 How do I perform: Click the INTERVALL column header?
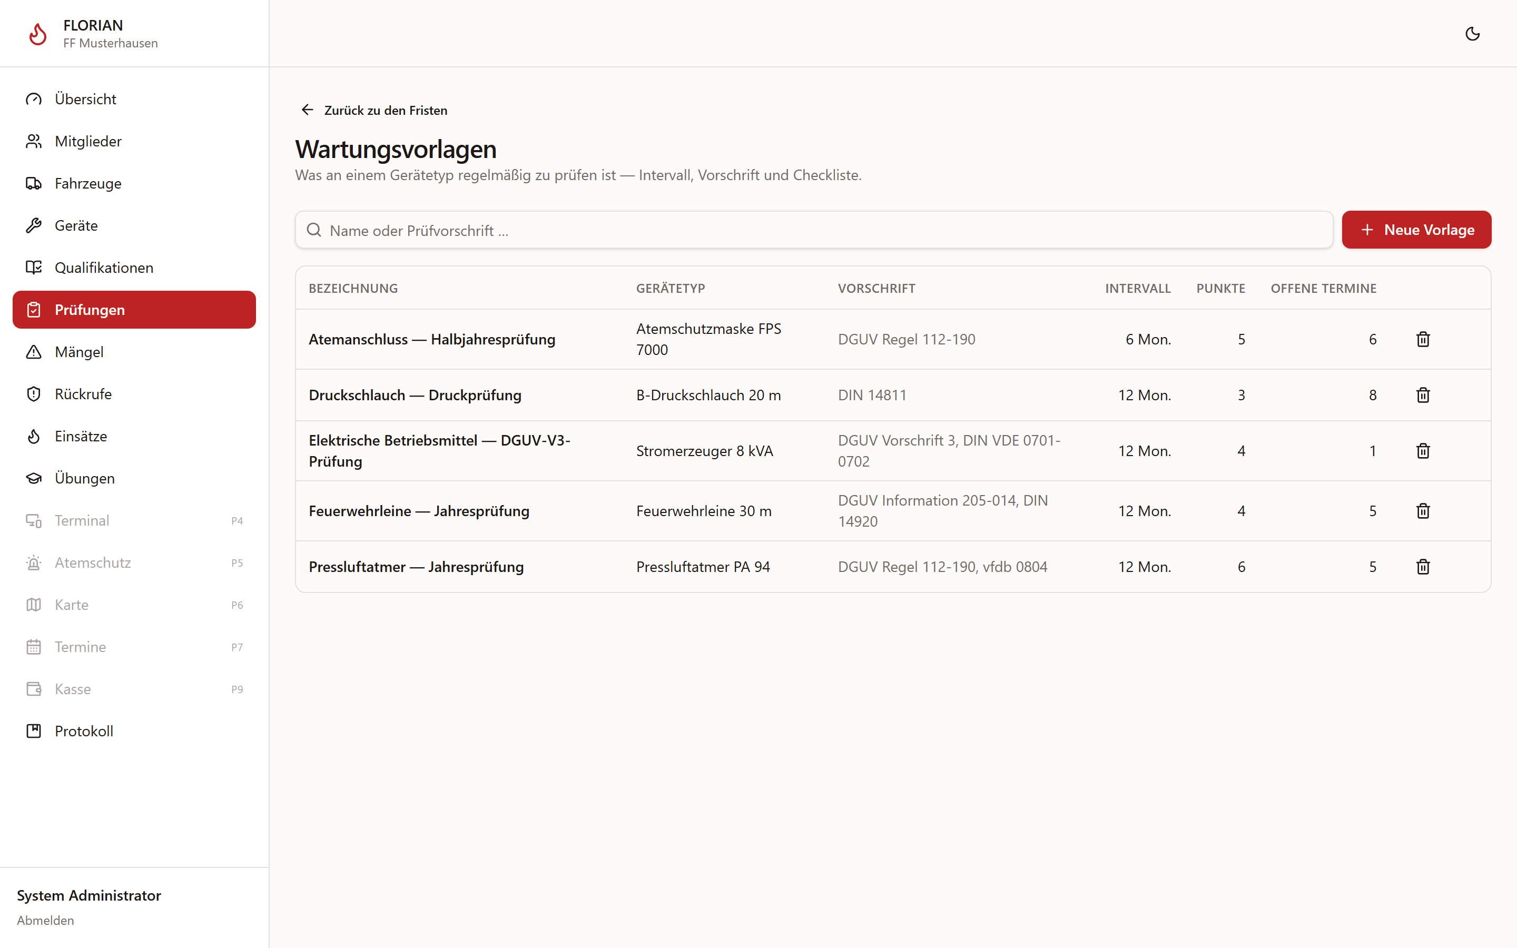(x=1138, y=289)
